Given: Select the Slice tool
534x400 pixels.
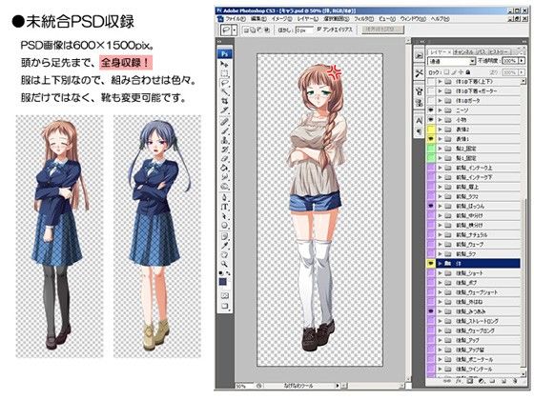Looking at the screenshot, I should pyautogui.click(x=224, y=110).
